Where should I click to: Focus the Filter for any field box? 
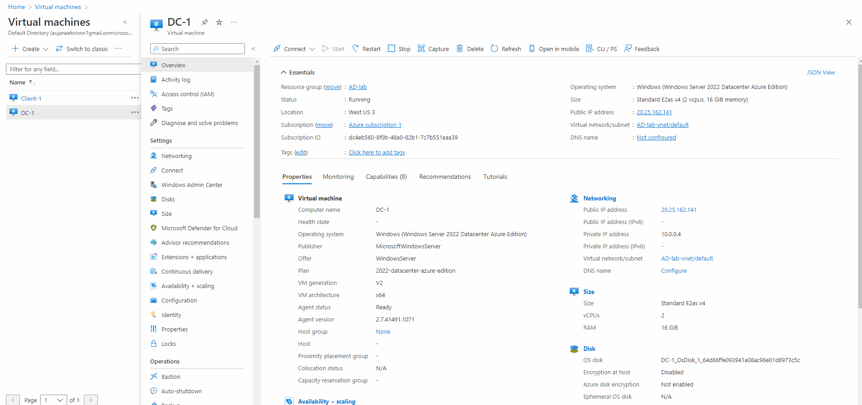pyautogui.click(x=74, y=69)
